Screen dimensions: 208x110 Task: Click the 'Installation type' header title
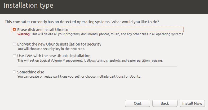(x=28, y=6)
